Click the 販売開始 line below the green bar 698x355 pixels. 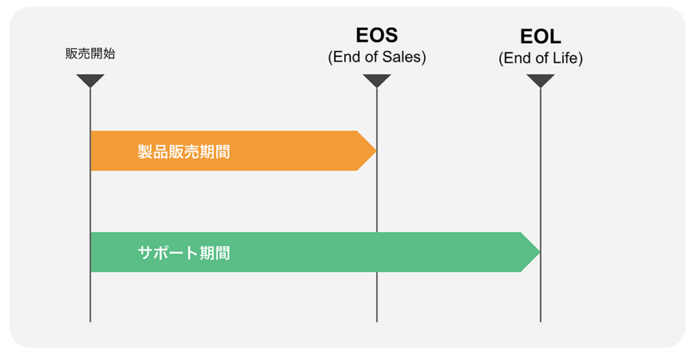coord(90,297)
